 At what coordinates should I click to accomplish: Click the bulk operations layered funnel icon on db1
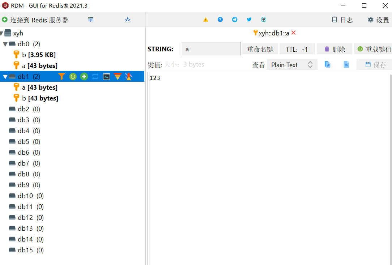point(118,77)
